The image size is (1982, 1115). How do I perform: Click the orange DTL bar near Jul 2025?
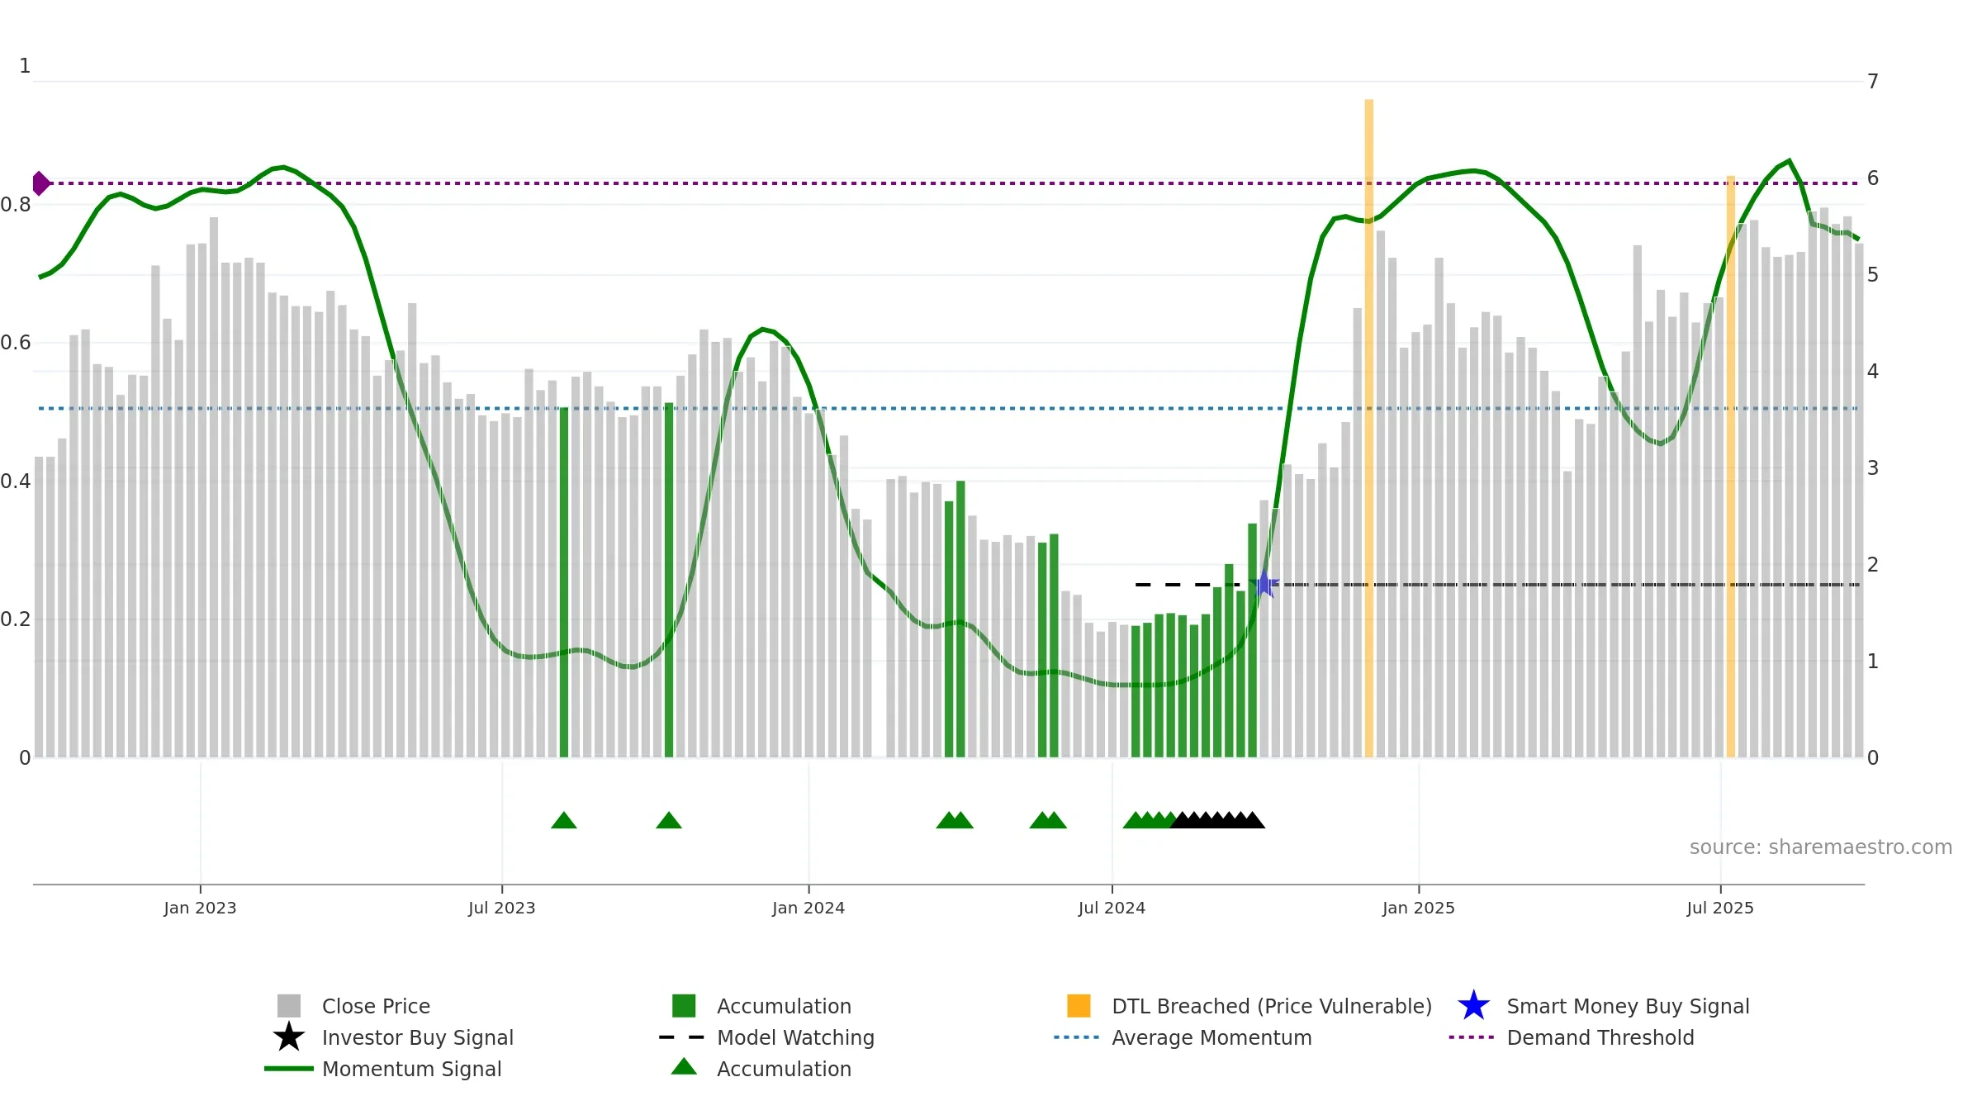point(1731,467)
